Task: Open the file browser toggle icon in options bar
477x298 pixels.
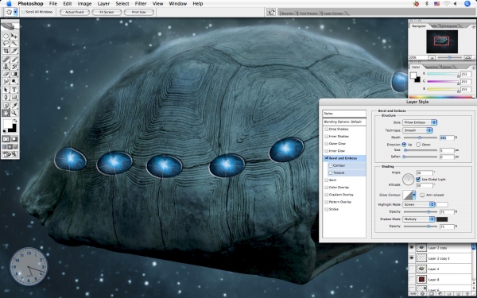Action: (271, 12)
